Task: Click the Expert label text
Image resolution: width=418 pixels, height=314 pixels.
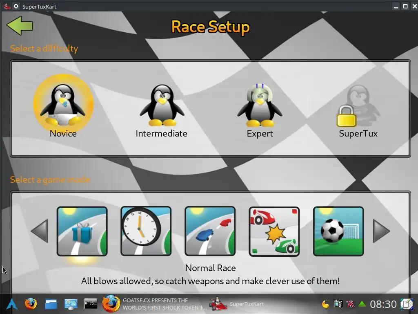Action: (260, 134)
